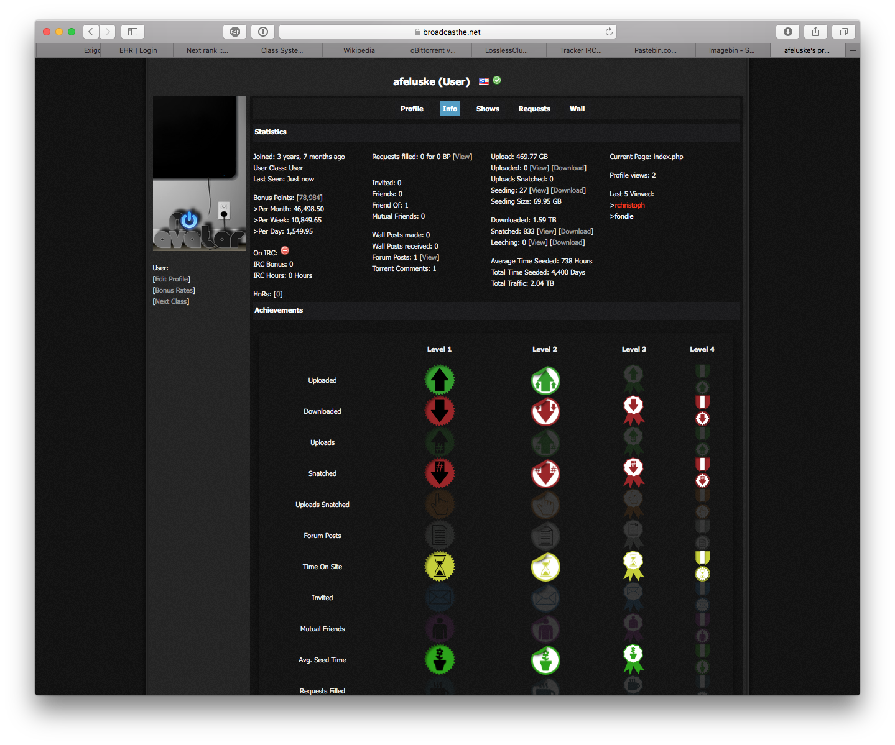Click the Time On Site Level 2 badge
Viewport: 895px width, 745px height.
point(545,567)
